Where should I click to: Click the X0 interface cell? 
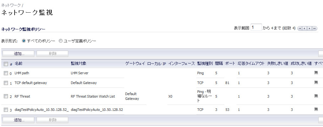[170, 96]
